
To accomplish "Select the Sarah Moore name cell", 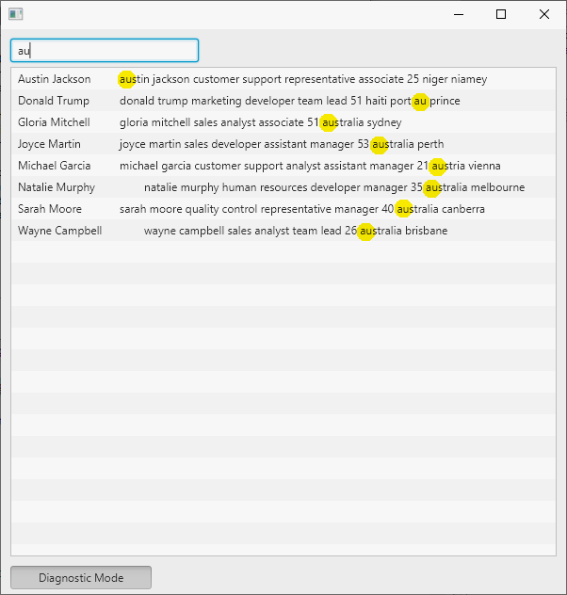I will [50, 209].
